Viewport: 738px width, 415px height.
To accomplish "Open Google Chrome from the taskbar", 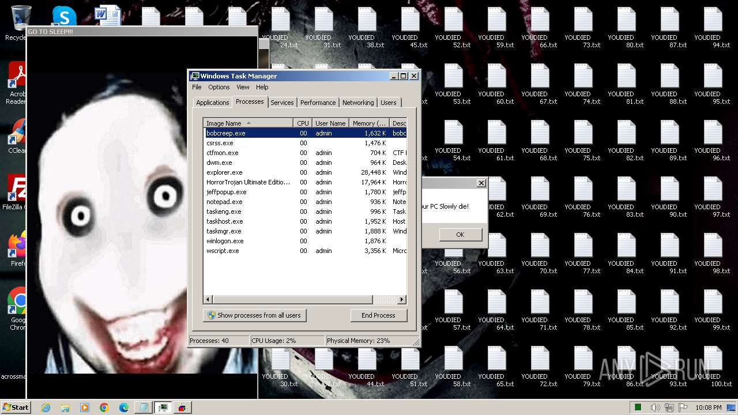I will pyautogui.click(x=104, y=408).
